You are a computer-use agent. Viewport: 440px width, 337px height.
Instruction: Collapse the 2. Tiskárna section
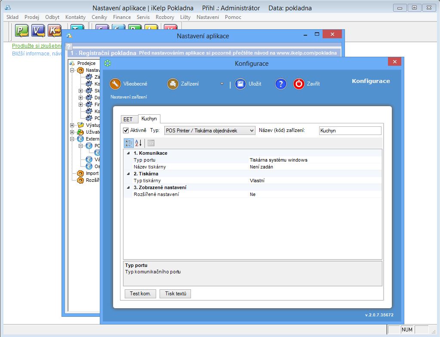129,174
